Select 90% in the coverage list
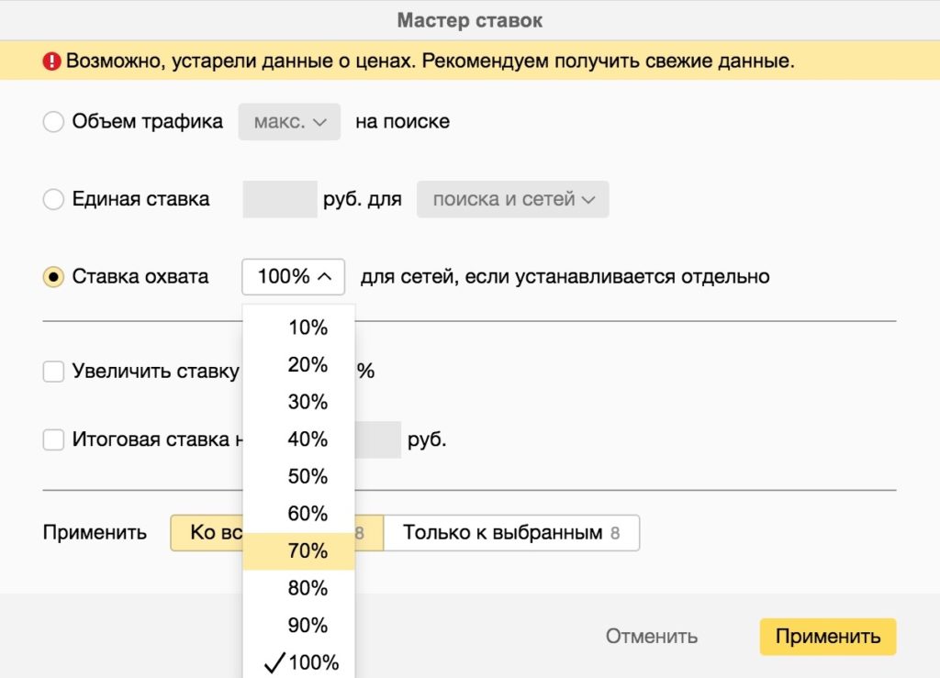Viewport: 940px width, 678px height. [x=307, y=626]
